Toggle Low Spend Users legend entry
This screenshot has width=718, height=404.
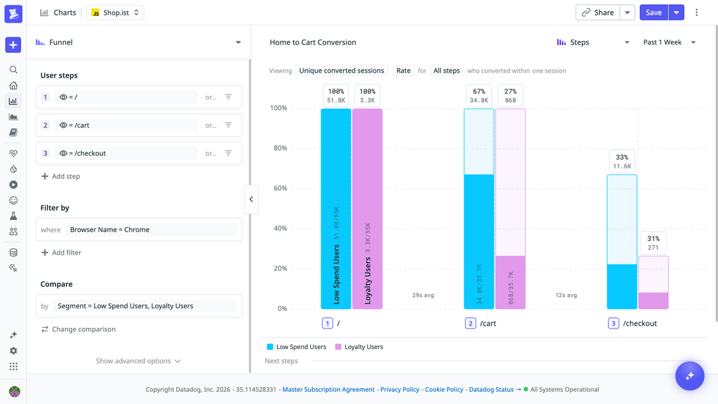click(x=296, y=347)
